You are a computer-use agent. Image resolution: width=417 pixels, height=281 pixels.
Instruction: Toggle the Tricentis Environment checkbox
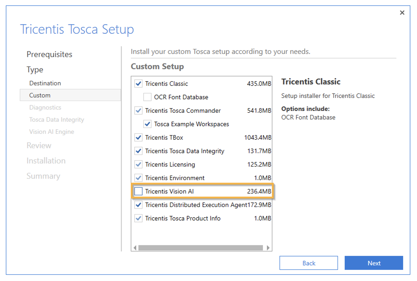(139, 178)
